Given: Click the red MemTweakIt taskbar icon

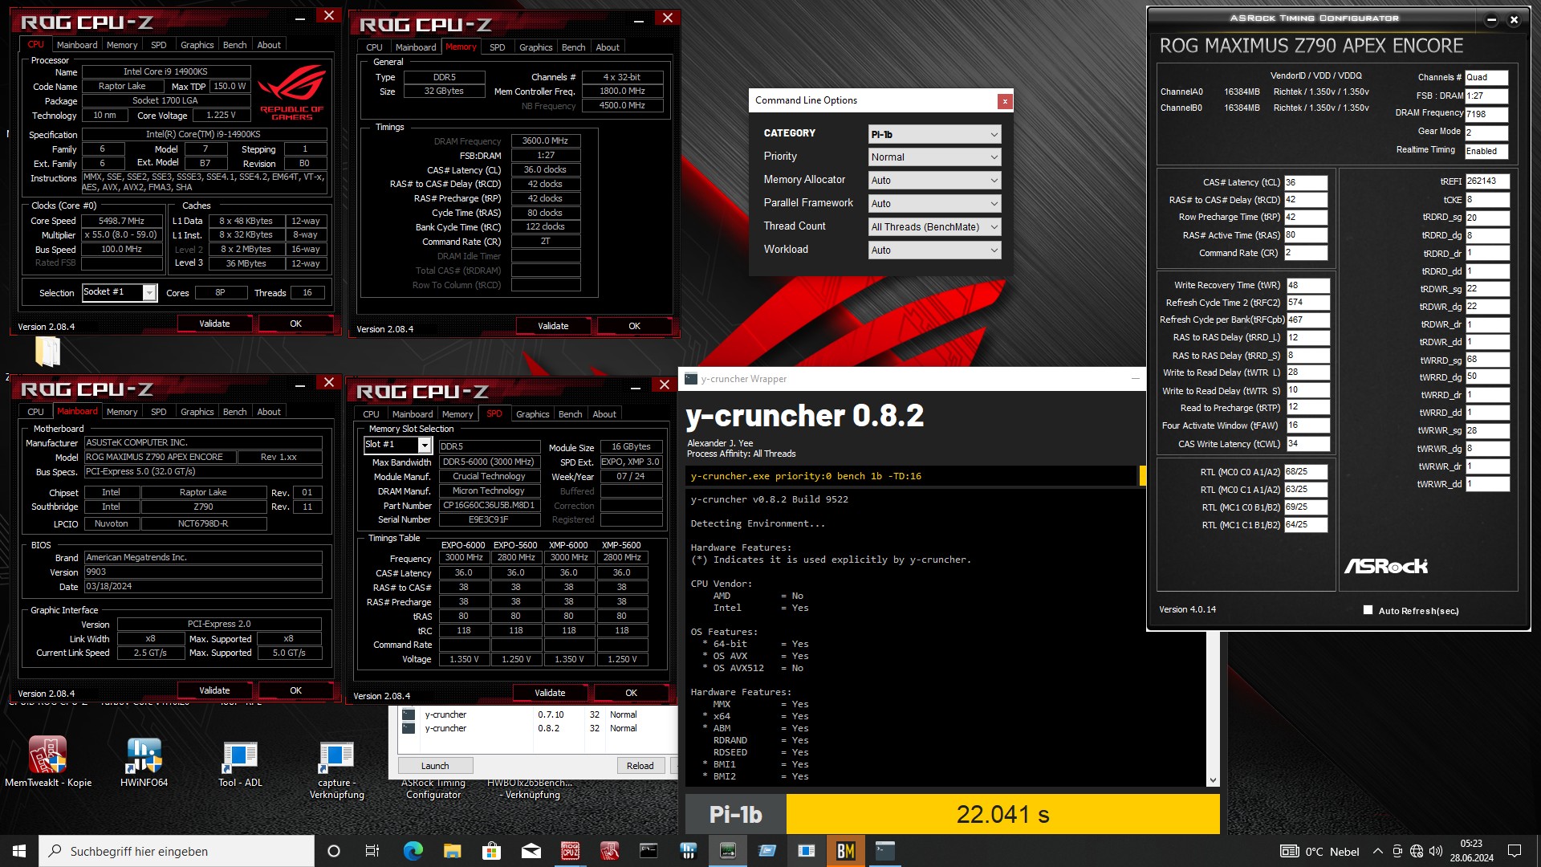Looking at the screenshot, I should (609, 851).
